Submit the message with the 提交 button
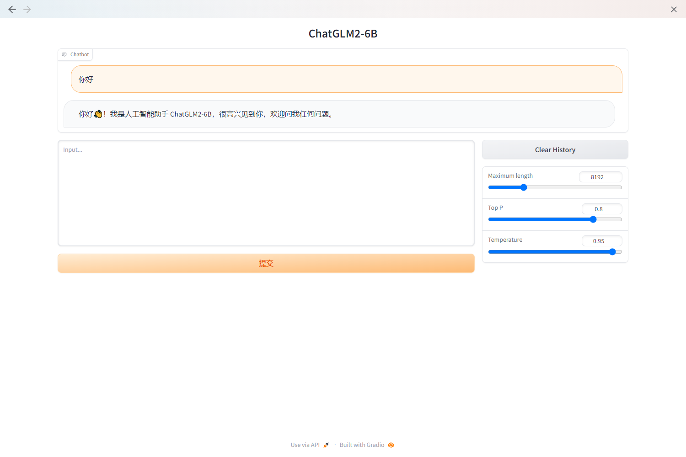 point(266,263)
